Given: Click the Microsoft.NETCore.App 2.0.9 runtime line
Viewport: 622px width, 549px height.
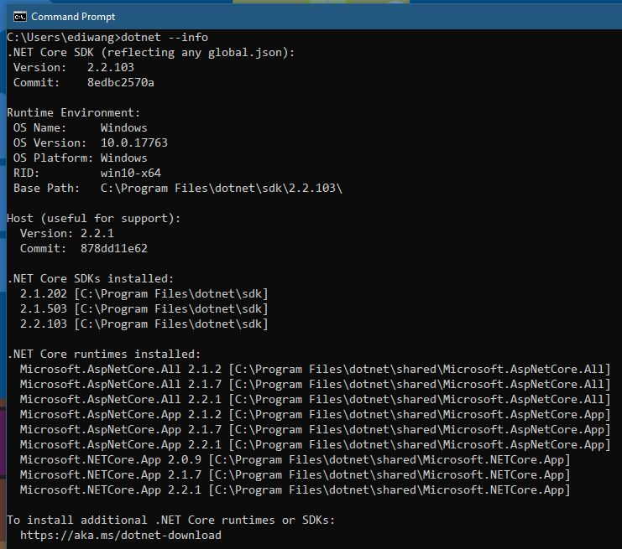Looking at the screenshot, I should coord(295,459).
